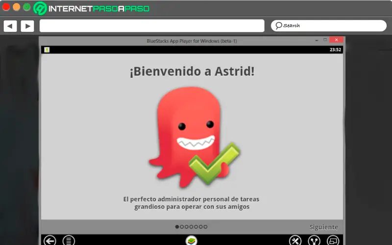Viewport: 392px width, 245px height.
Task: Click the red macOS close dot
Action: [x=6, y=7]
